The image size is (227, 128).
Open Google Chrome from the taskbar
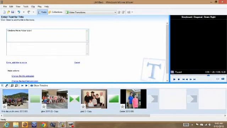[x=43, y=125]
